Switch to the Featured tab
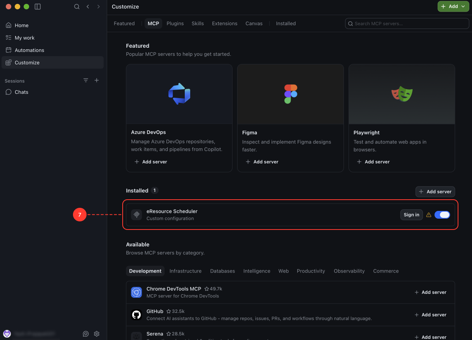 point(124,23)
